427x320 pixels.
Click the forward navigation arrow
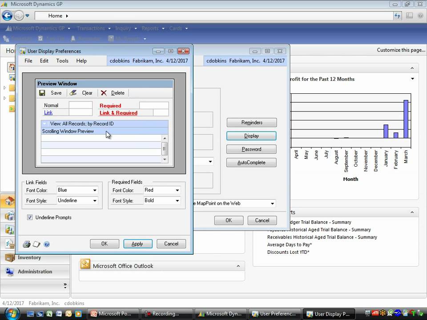(x=19, y=16)
